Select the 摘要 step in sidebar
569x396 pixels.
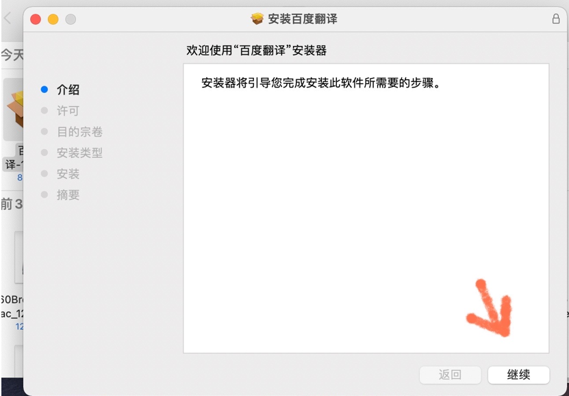[x=68, y=194]
